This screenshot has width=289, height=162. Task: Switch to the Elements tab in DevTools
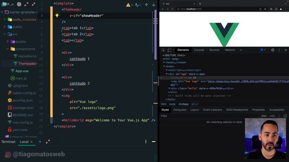[x=183, y=50]
